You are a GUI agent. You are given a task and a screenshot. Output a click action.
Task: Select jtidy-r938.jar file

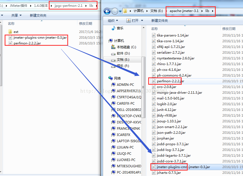164,116
